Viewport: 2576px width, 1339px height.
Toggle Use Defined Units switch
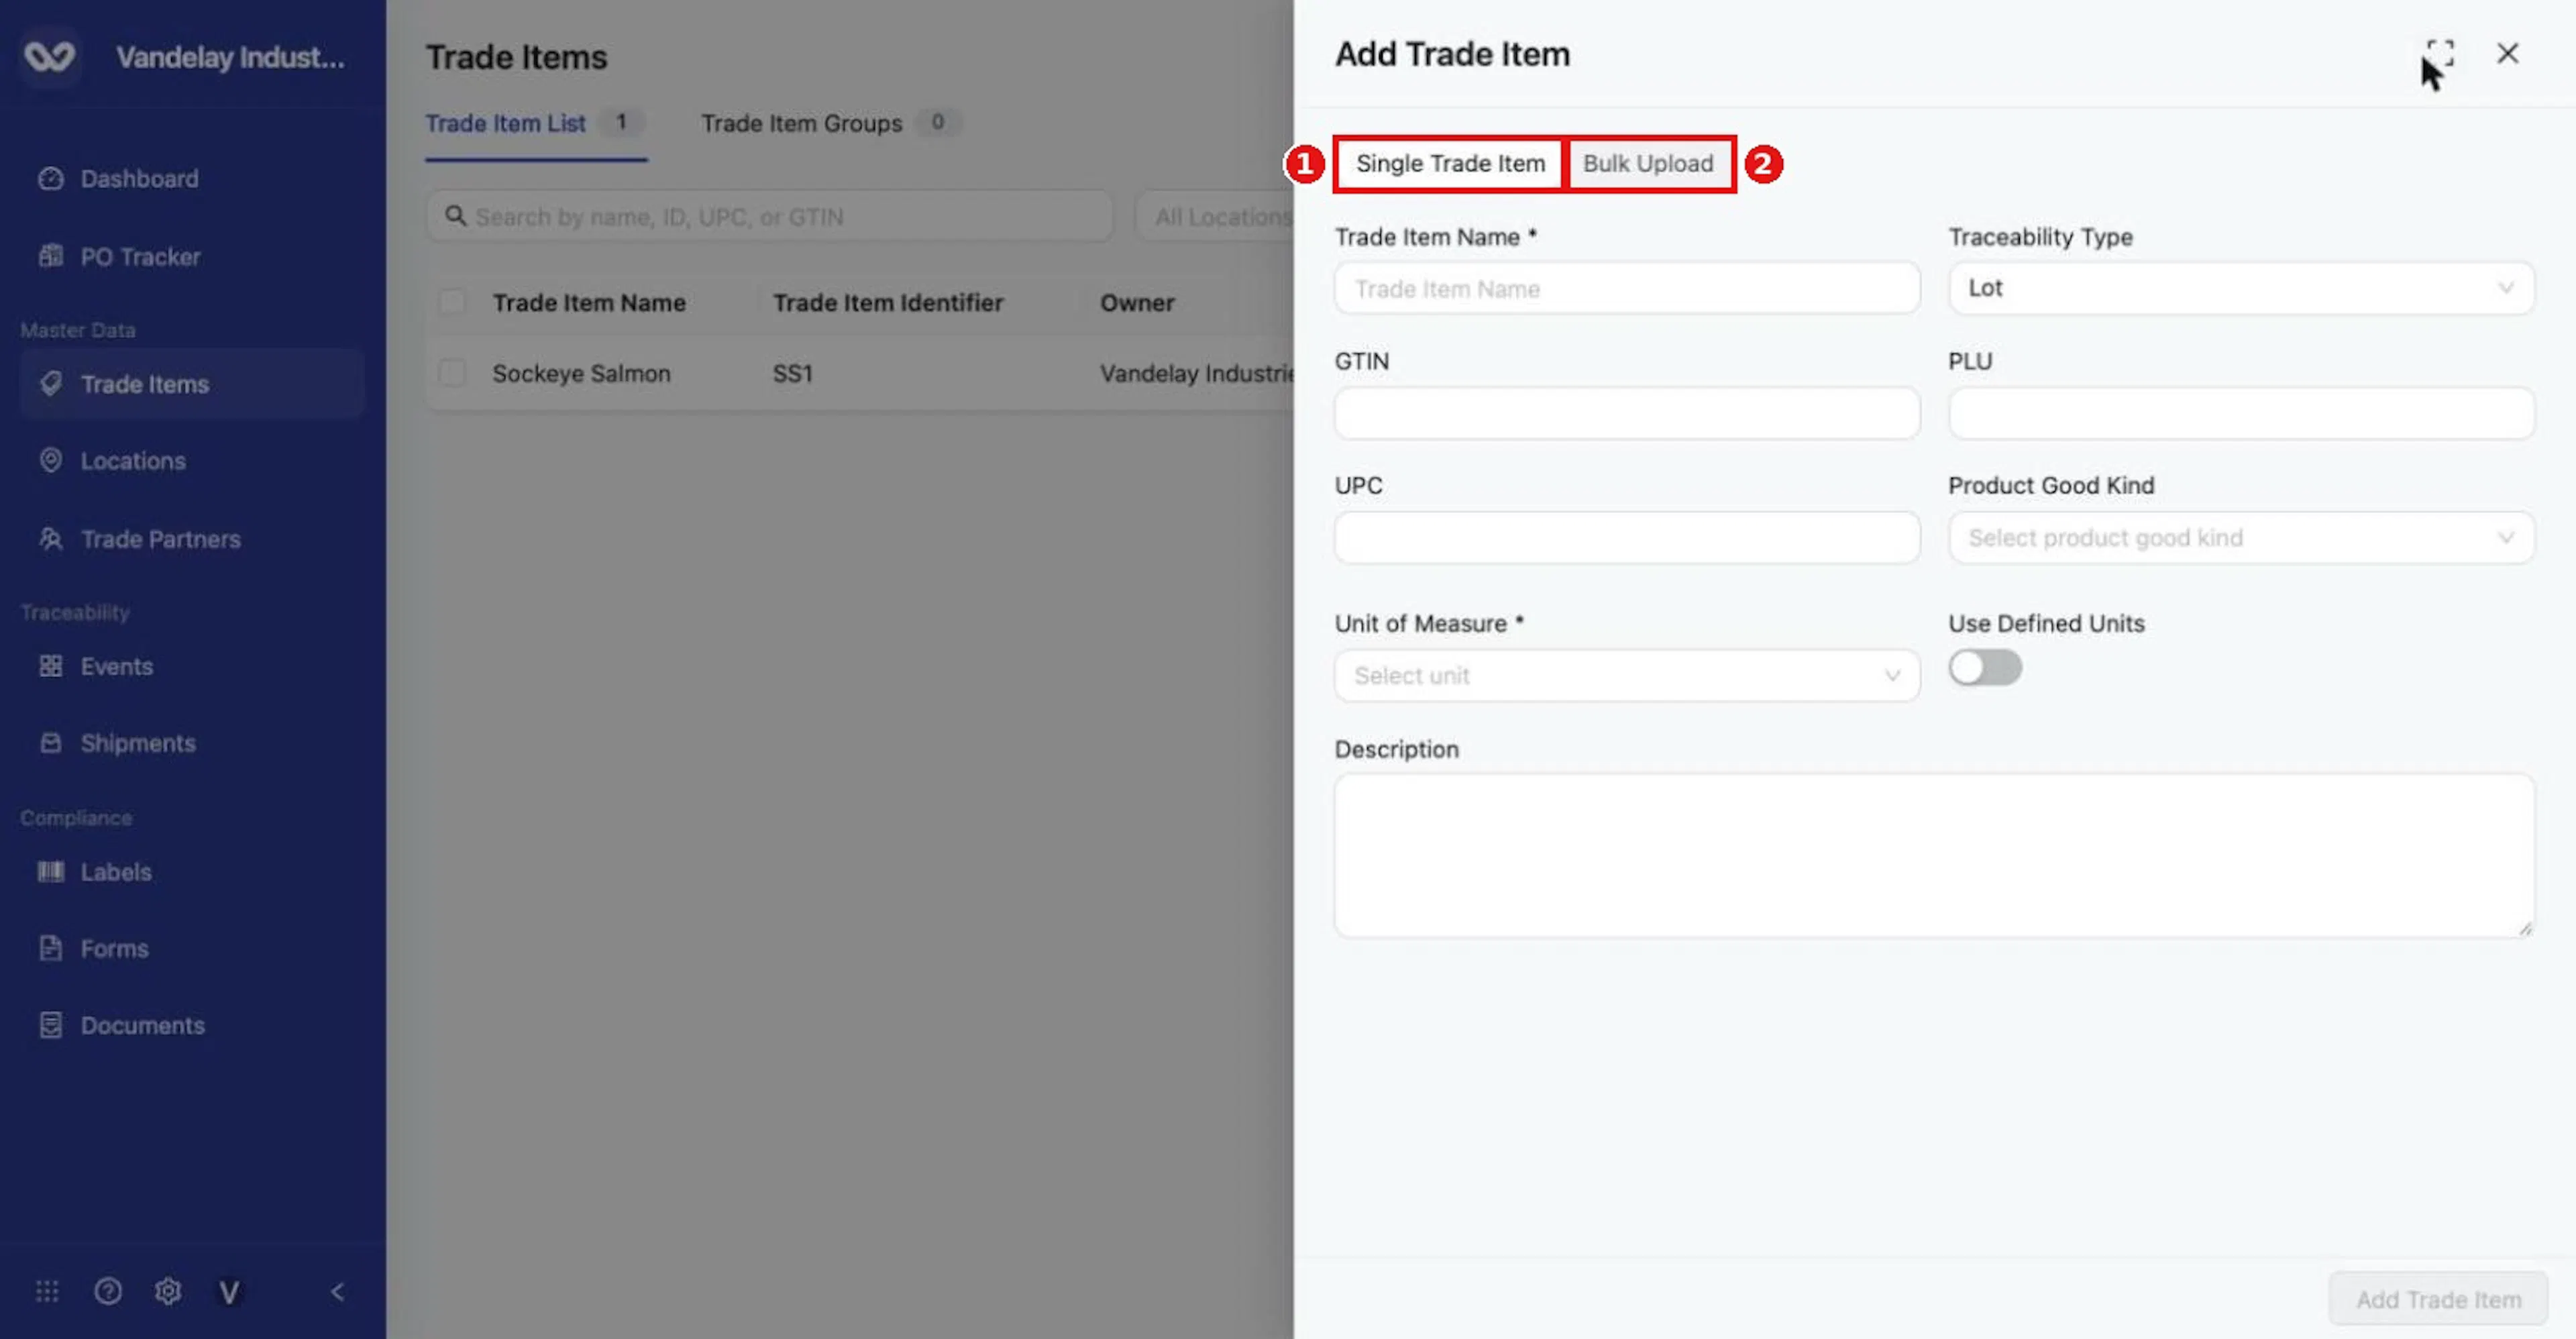(1985, 667)
